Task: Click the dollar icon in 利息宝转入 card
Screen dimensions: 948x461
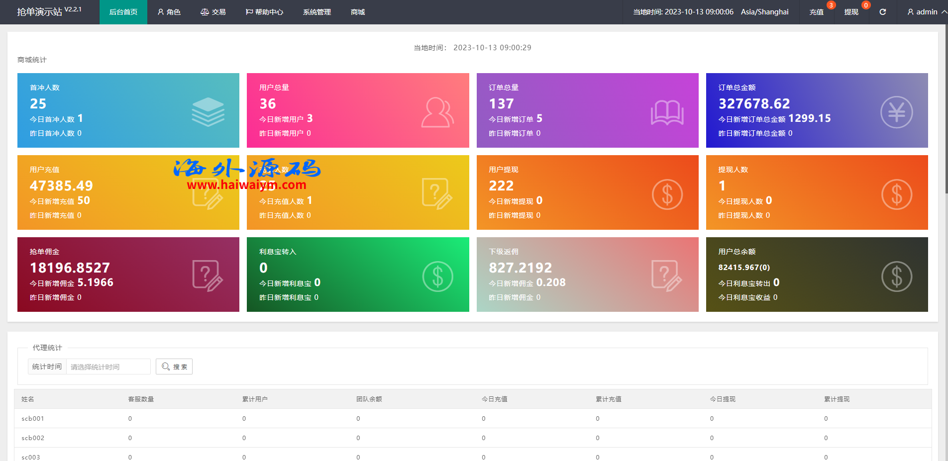Action: pos(437,277)
